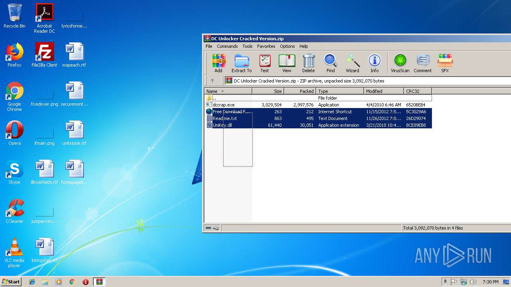Screen dimensions: 511x287
Task: Run the Test archive tool
Action: pyautogui.click(x=265, y=63)
